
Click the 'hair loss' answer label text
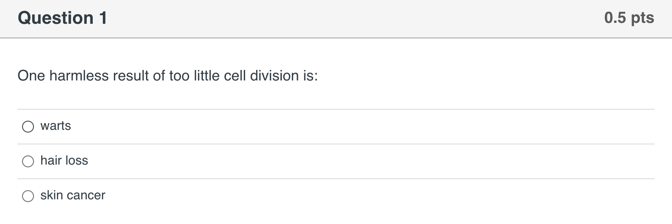[x=64, y=160]
